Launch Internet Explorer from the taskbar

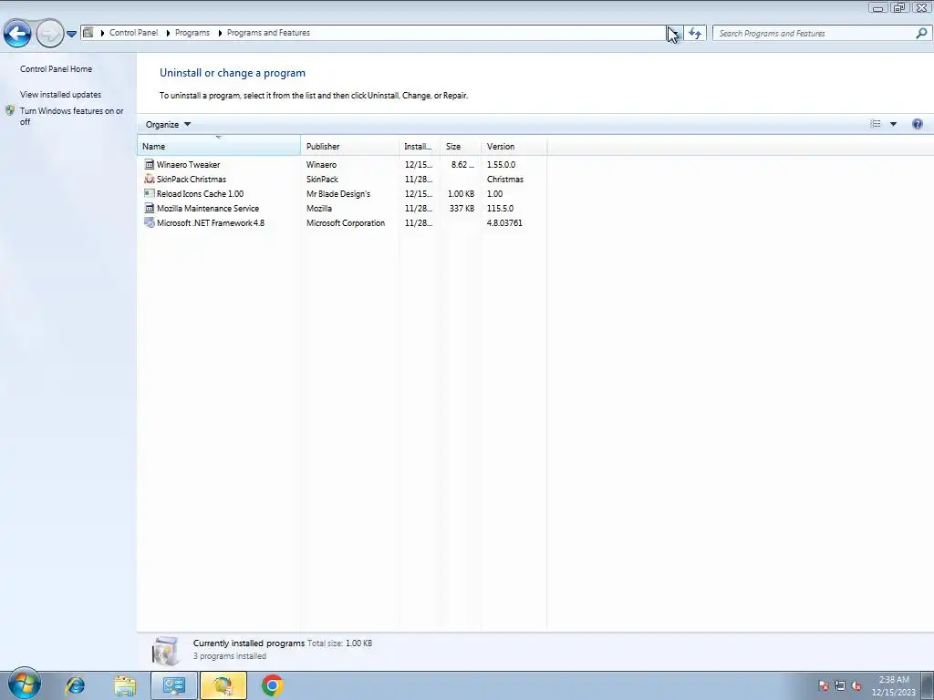point(75,685)
